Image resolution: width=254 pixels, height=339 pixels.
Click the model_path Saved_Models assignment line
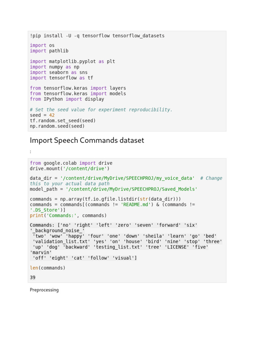click(x=113, y=189)
